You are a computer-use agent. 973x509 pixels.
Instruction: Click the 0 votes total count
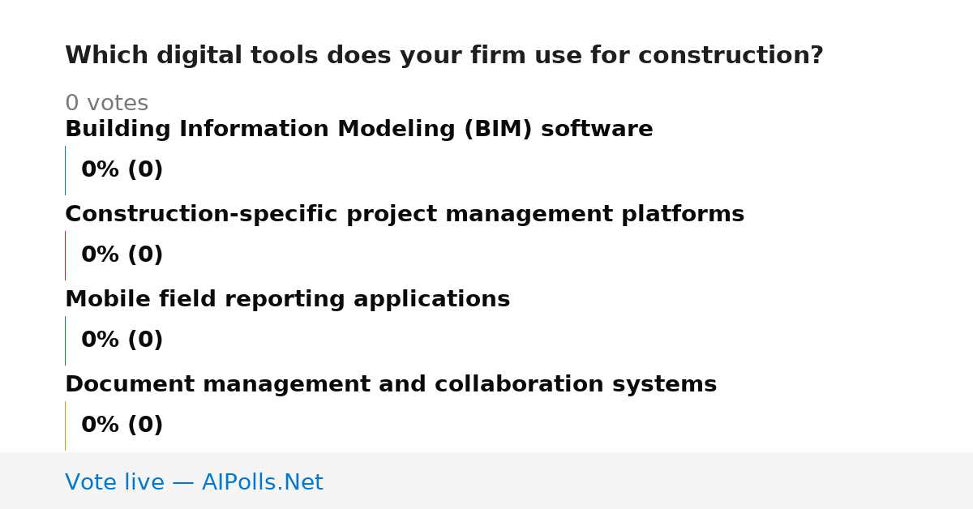pyautogui.click(x=106, y=104)
